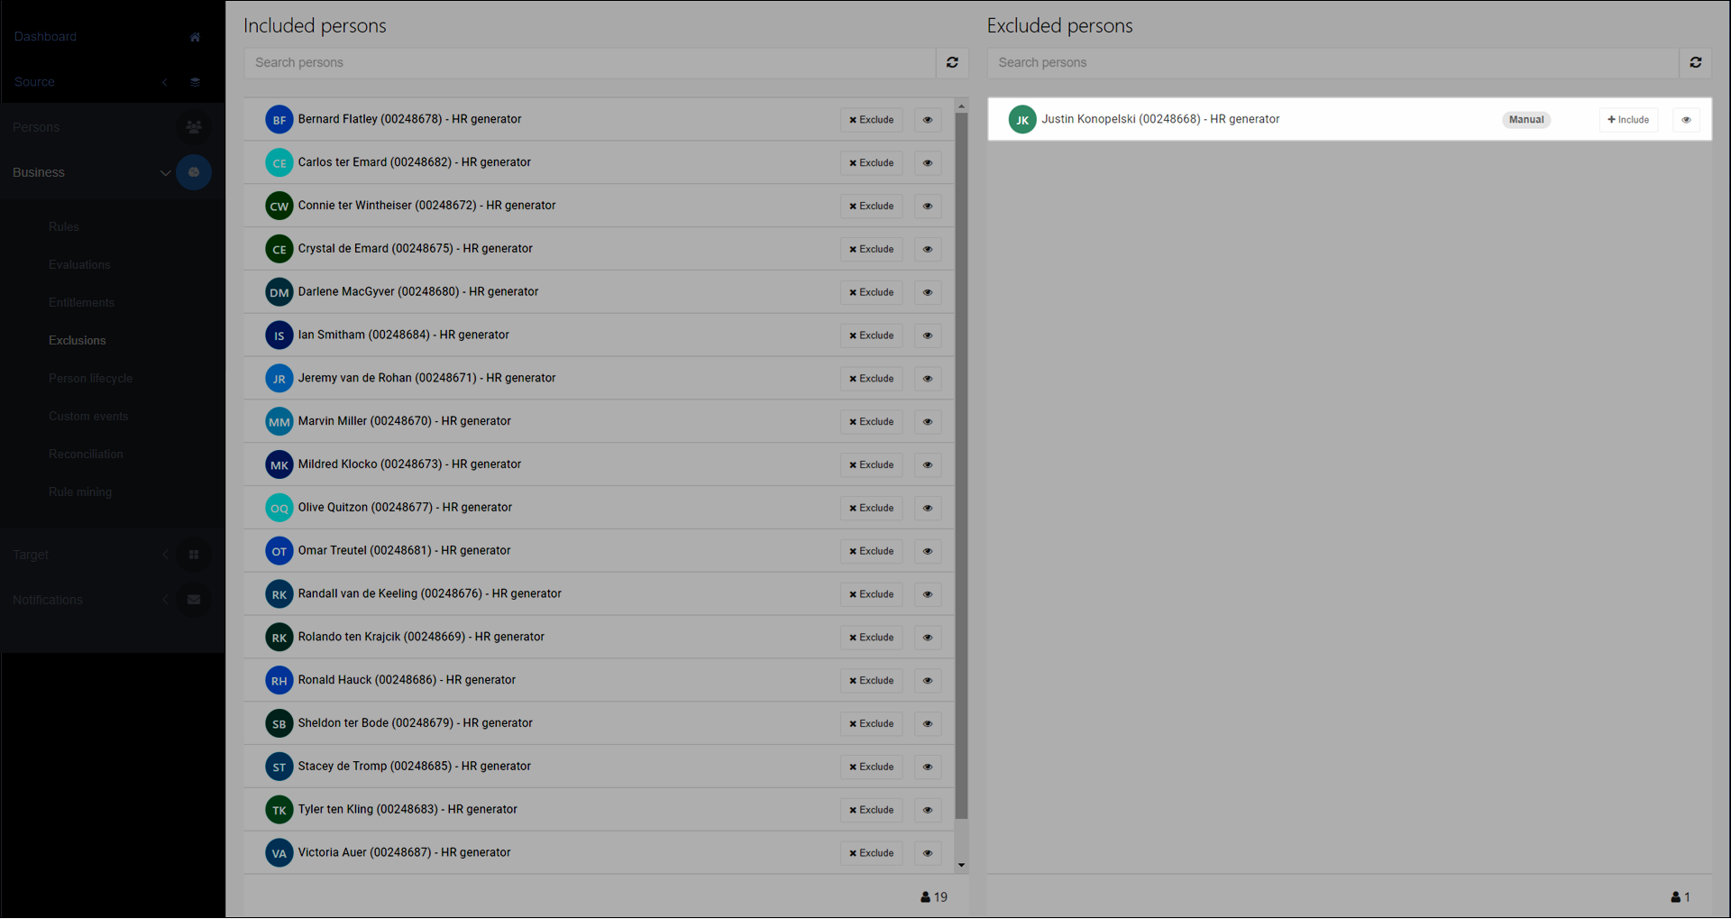Open the Rule mining menu item
The image size is (1731, 919).
[80, 492]
